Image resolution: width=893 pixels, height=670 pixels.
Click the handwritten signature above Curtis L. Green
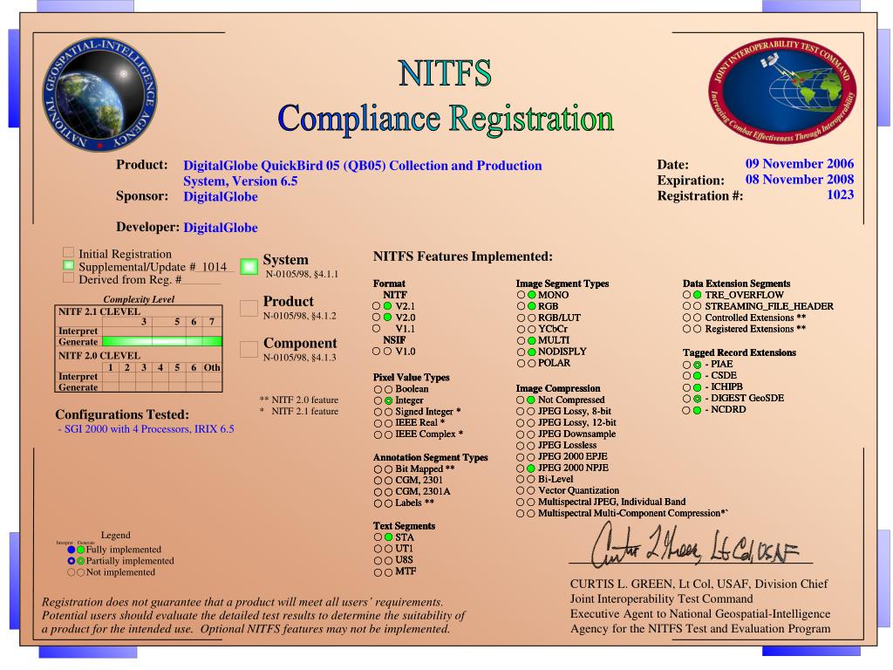pyautogui.click(x=693, y=546)
